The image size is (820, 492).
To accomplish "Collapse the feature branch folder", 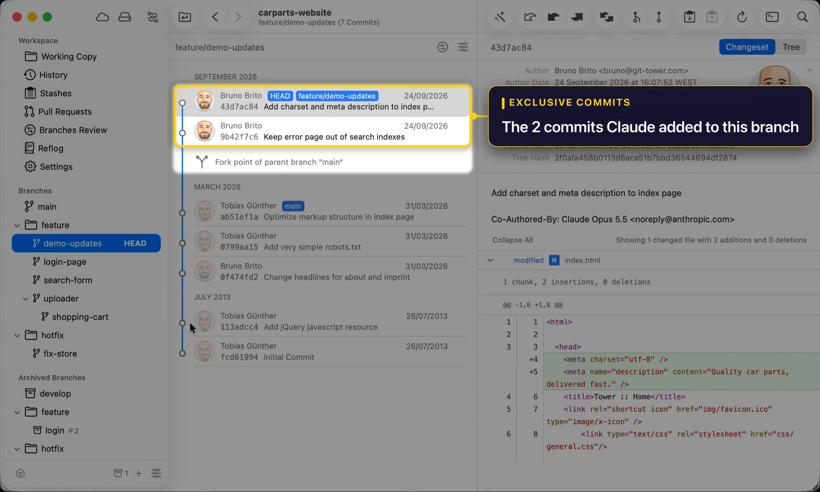I will point(17,225).
